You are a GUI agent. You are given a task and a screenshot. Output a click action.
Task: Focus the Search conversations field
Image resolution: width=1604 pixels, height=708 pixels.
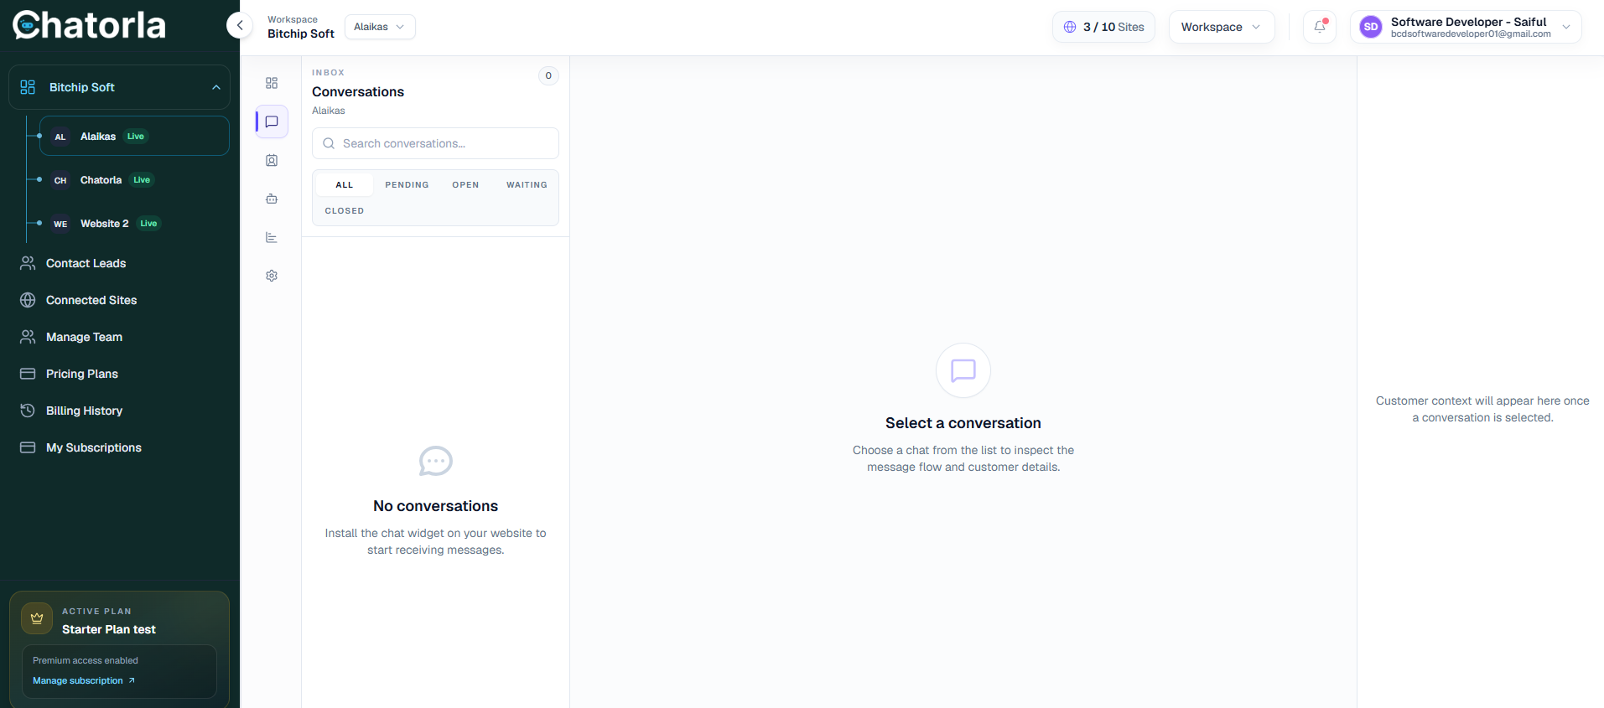pyautogui.click(x=435, y=143)
